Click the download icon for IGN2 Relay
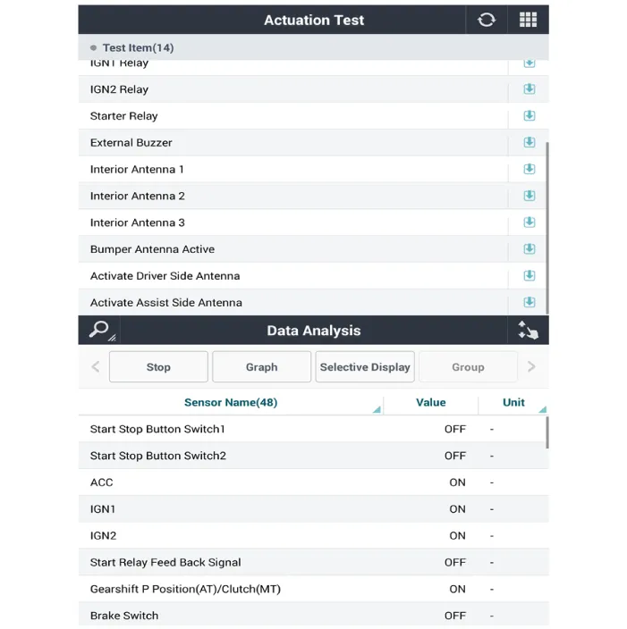Image resolution: width=627 pixels, height=629 pixels. click(x=529, y=89)
